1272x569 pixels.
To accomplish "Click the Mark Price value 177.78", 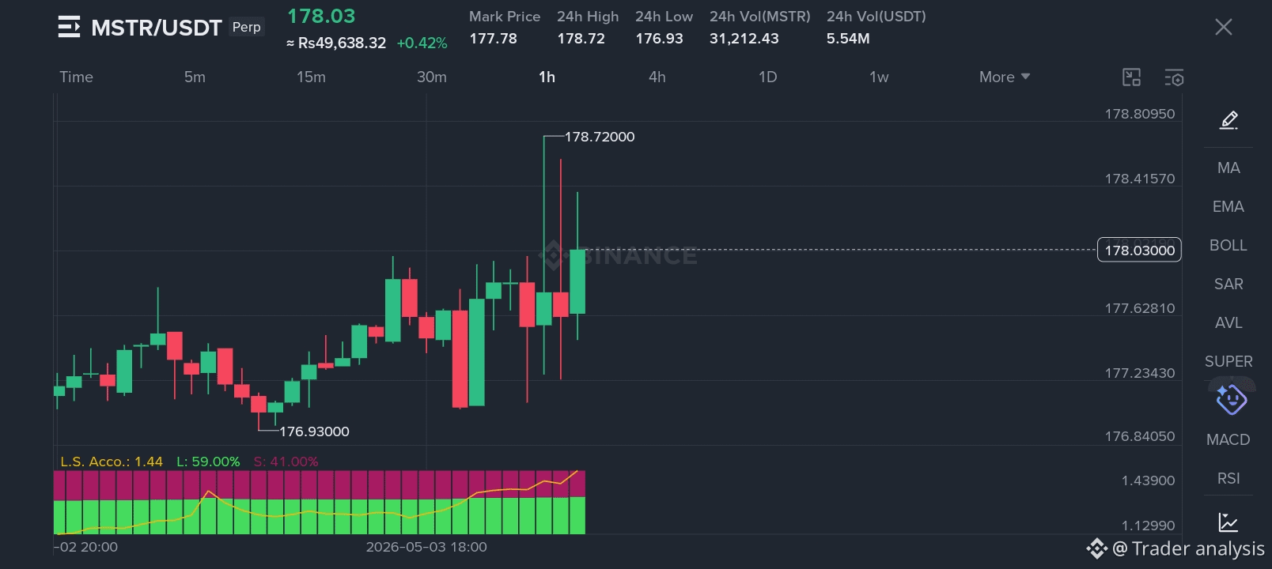I will click(x=493, y=38).
